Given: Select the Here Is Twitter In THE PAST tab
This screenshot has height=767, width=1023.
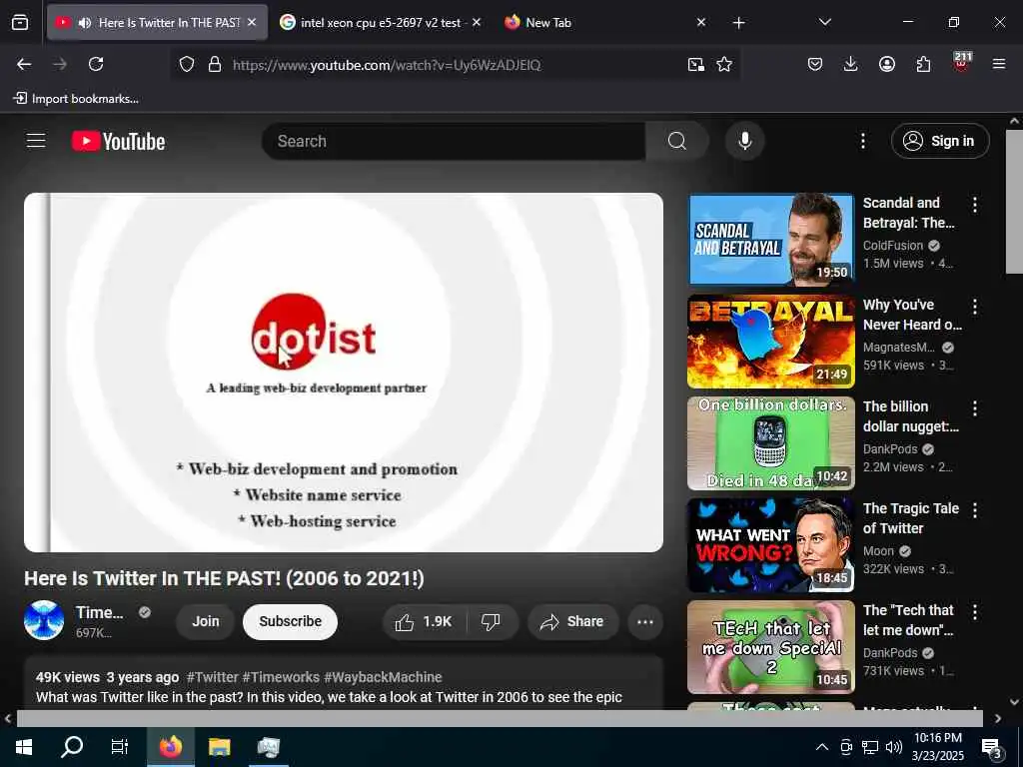Looking at the screenshot, I should (x=157, y=23).
